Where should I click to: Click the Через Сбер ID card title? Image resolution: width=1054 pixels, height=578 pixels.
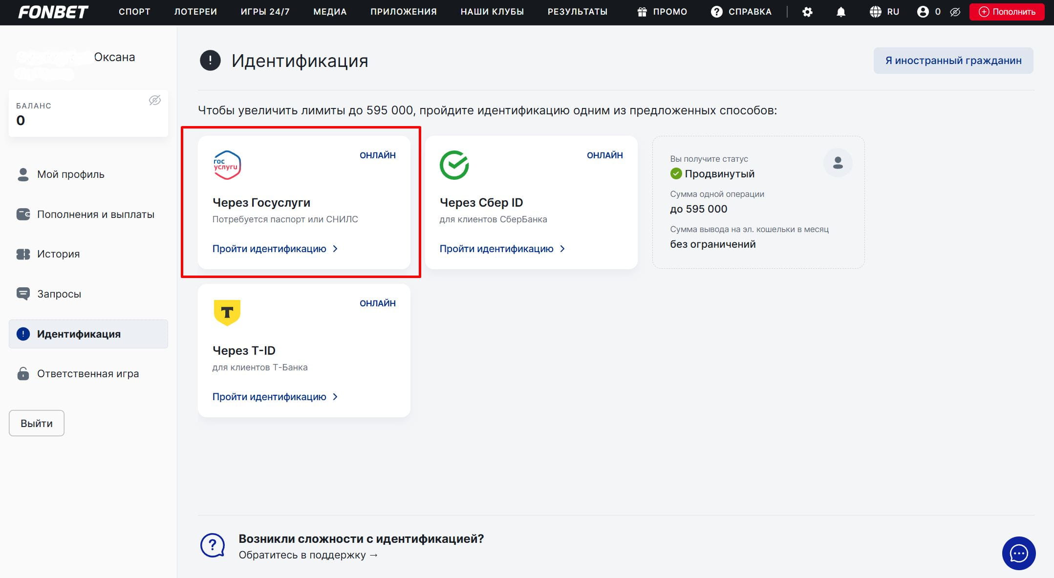click(481, 202)
